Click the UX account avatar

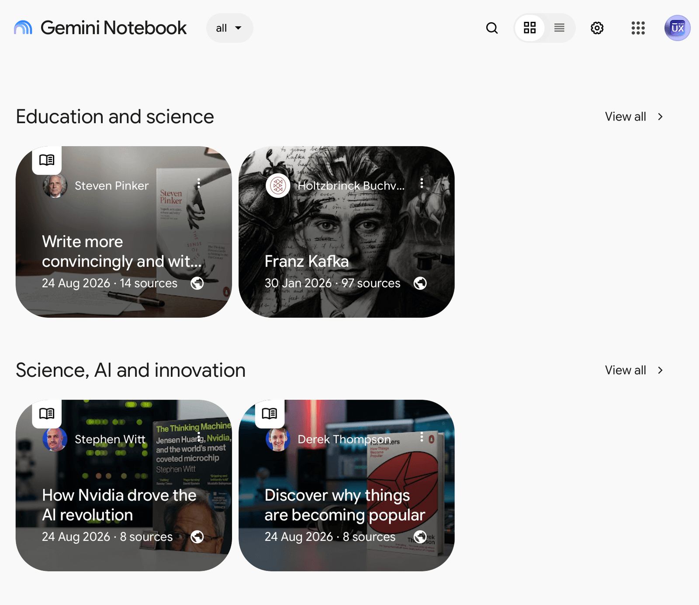pyautogui.click(x=678, y=28)
